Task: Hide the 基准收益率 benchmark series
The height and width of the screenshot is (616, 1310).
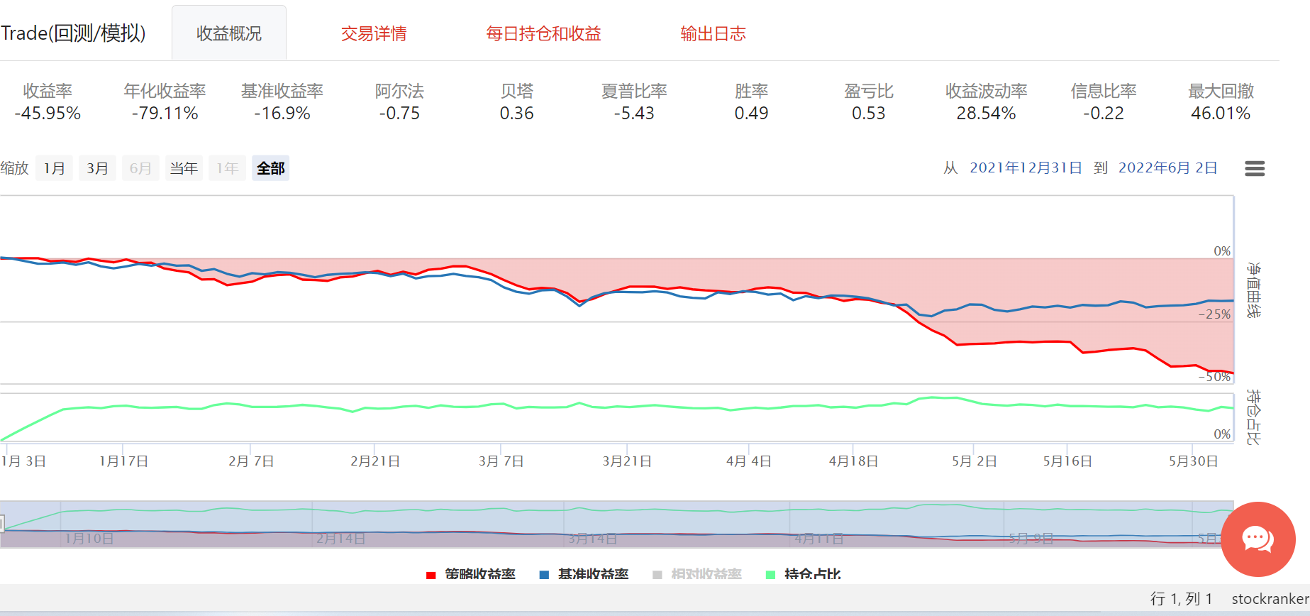Action: pyautogui.click(x=584, y=573)
